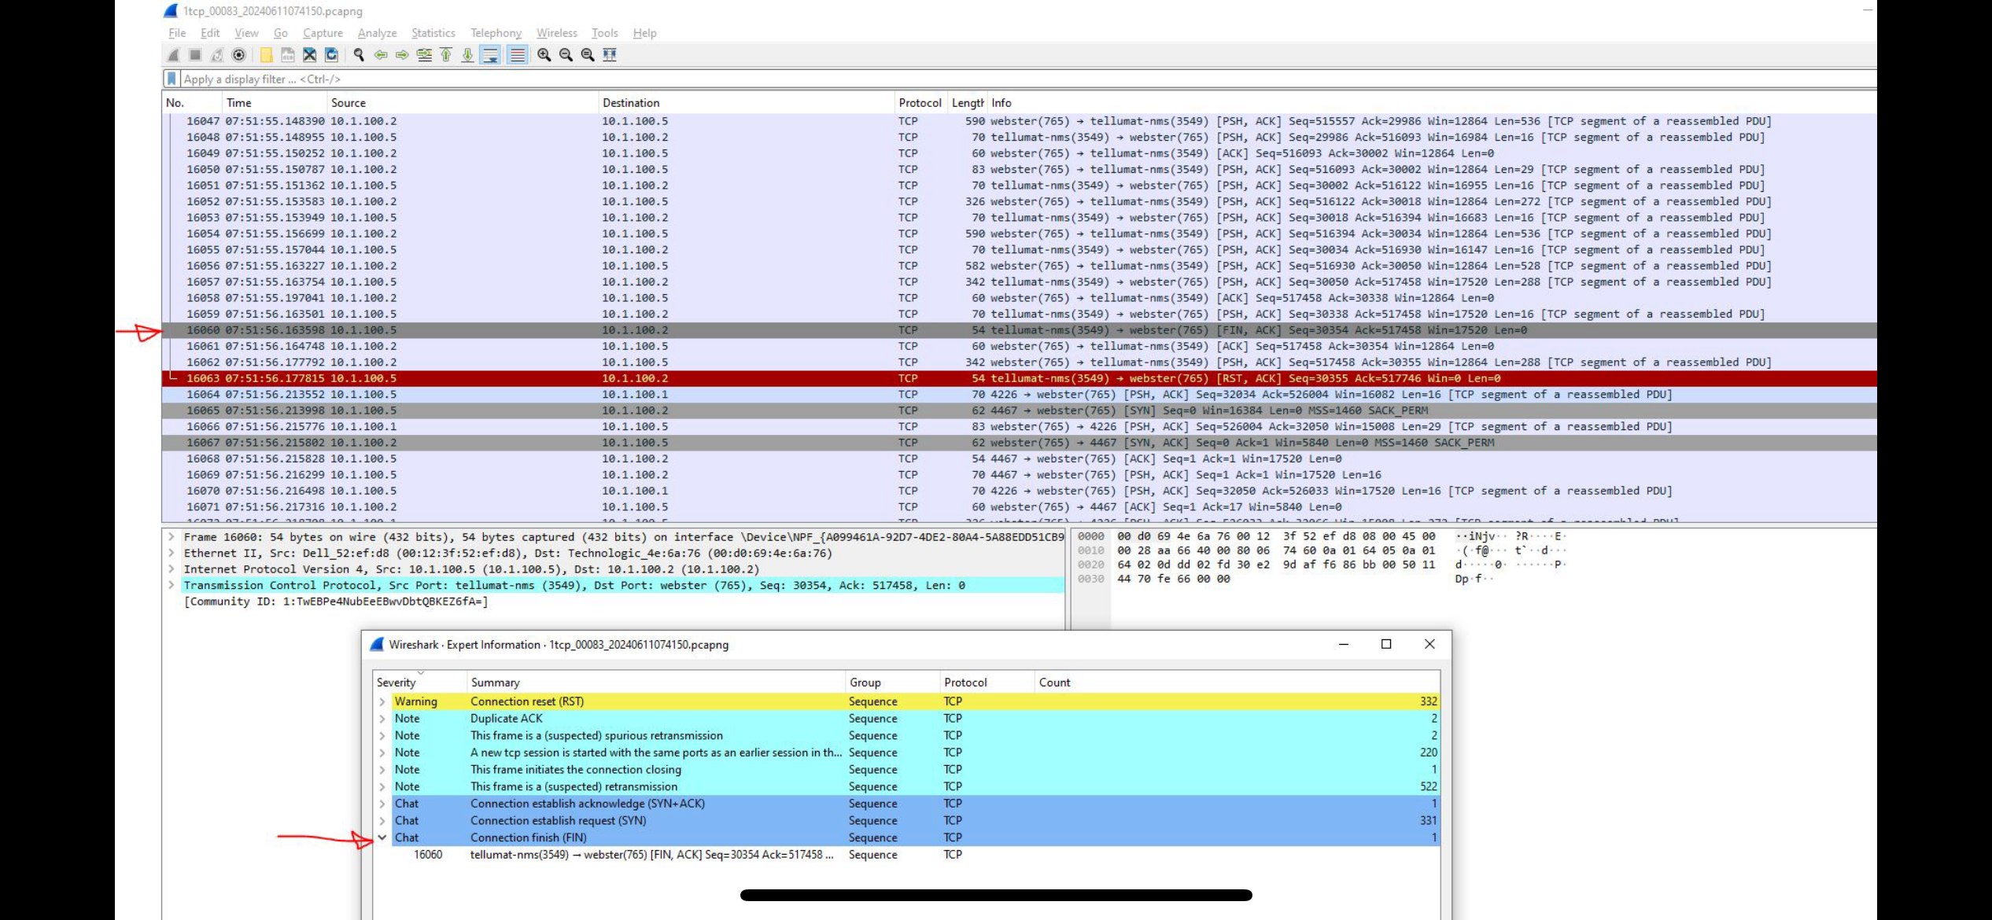
Task: Select packet 16063 RST ACK row
Action: pyautogui.click(x=1019, y=378)
